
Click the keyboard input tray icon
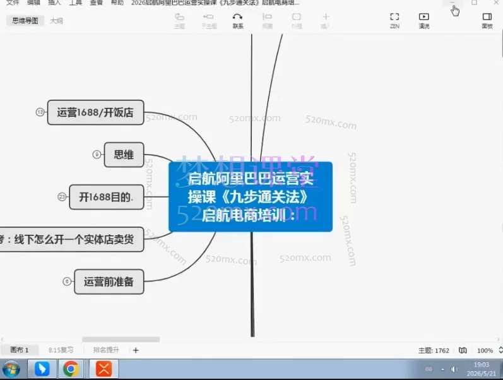(429, 369)
